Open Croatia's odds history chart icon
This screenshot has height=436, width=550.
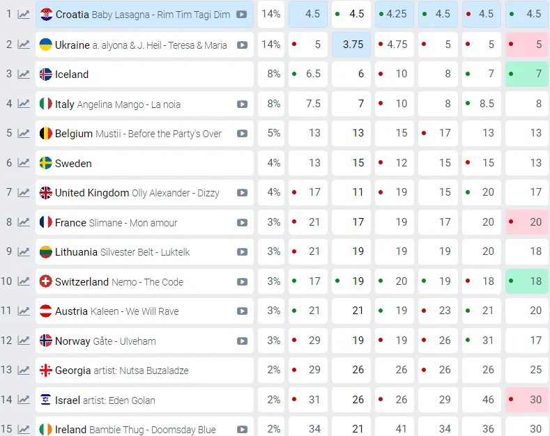click(24, 15)
